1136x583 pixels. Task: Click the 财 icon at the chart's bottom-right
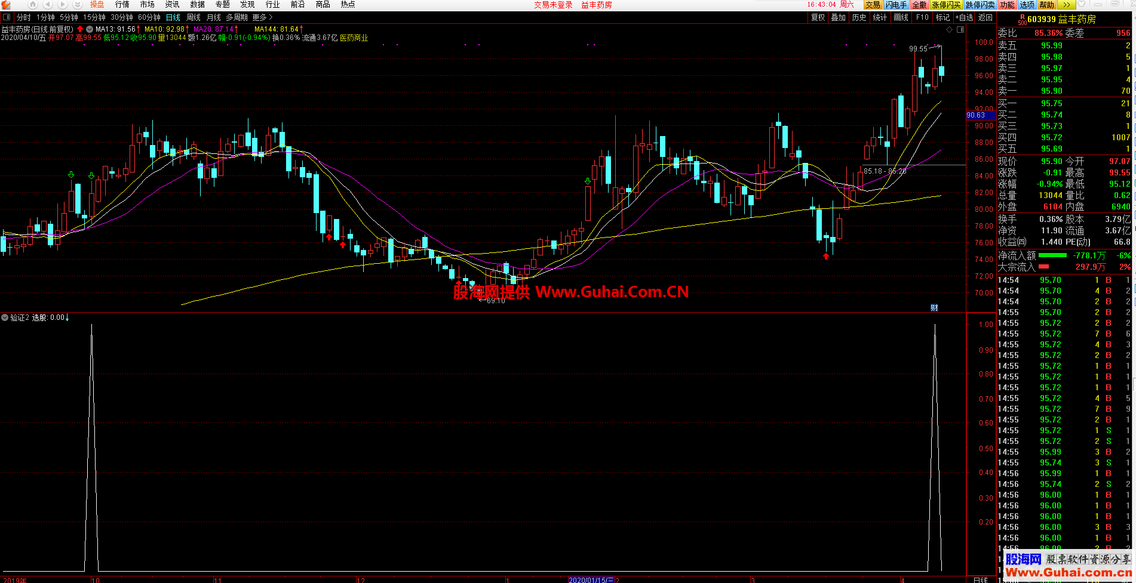[x=934, y=308]
